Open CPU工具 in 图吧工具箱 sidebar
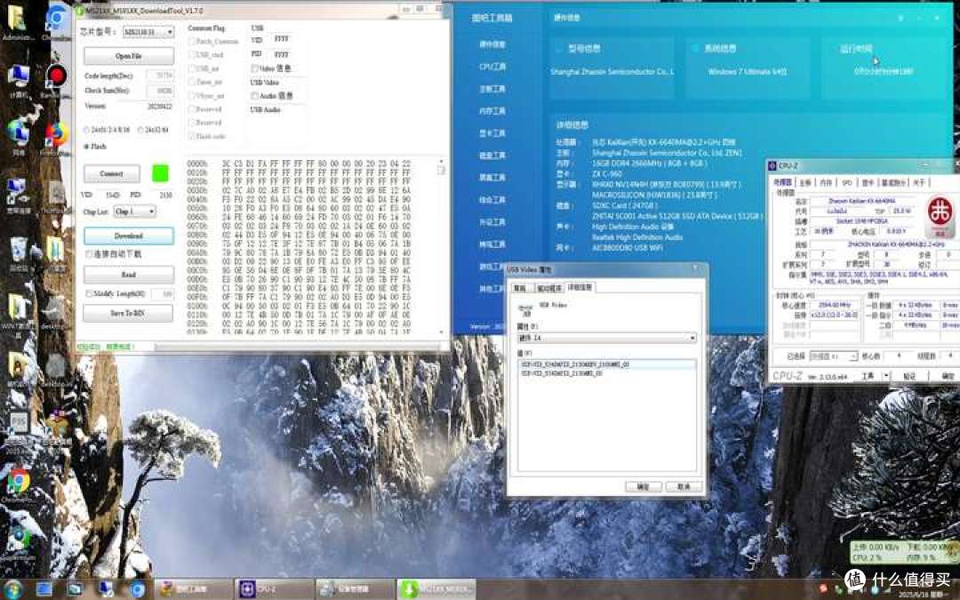 coord(492,66)
